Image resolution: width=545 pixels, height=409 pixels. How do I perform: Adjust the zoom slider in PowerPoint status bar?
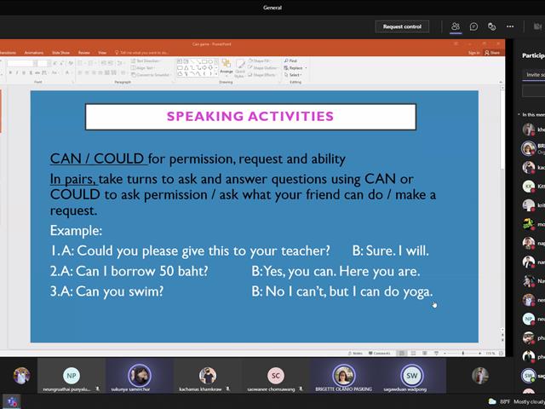point(462,353)
